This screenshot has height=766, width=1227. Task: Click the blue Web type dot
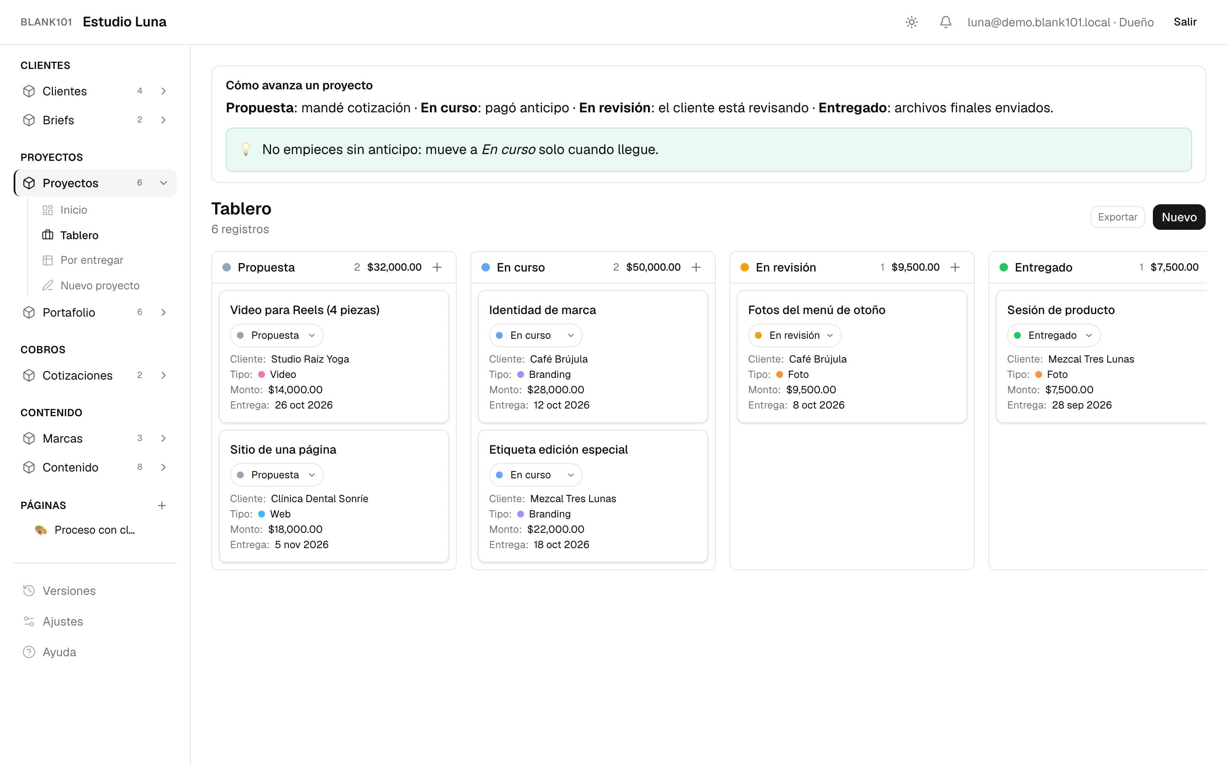(262, 514)
